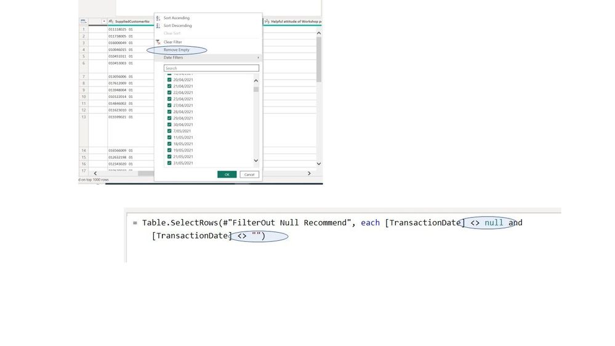Image resolution: width=615 pixels, height=346 pixels.
Task: Click the grid horizontal scroll-right arrow
Action: click(309, 174)
